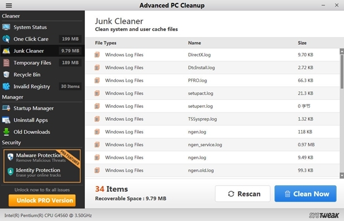Image resolution: width=344 pixels, height=221 pixels.
Task: Click the Uninstall Apps icon
Action: 6,120
